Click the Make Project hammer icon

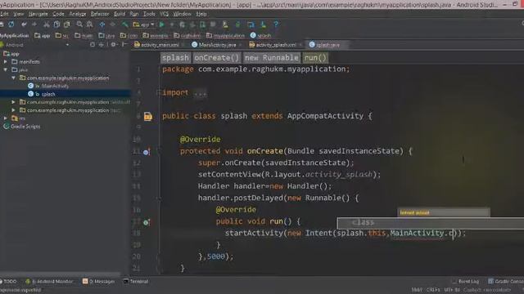(124, 24)
